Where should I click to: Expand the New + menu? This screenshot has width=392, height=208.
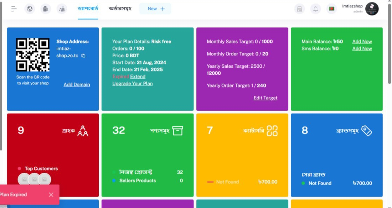(x=155, y=9)
